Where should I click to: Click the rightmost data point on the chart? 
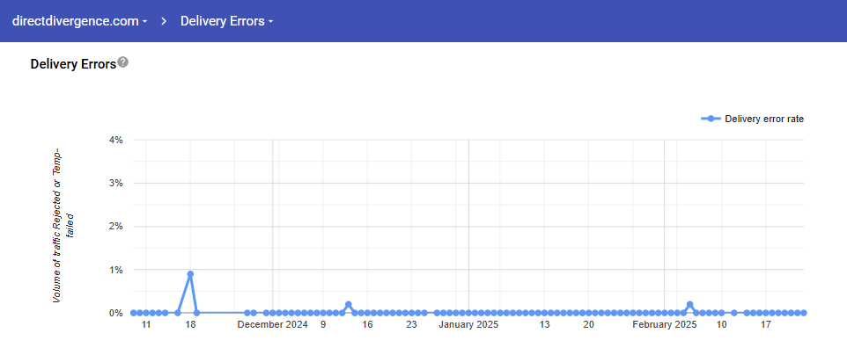[x=804, y=313]
